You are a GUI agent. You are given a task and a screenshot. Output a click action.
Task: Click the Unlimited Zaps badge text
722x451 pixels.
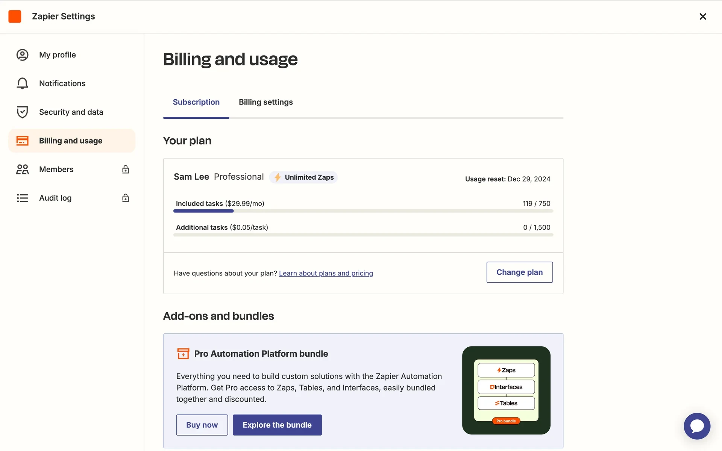pyautogui.click(x=309, y=177)
